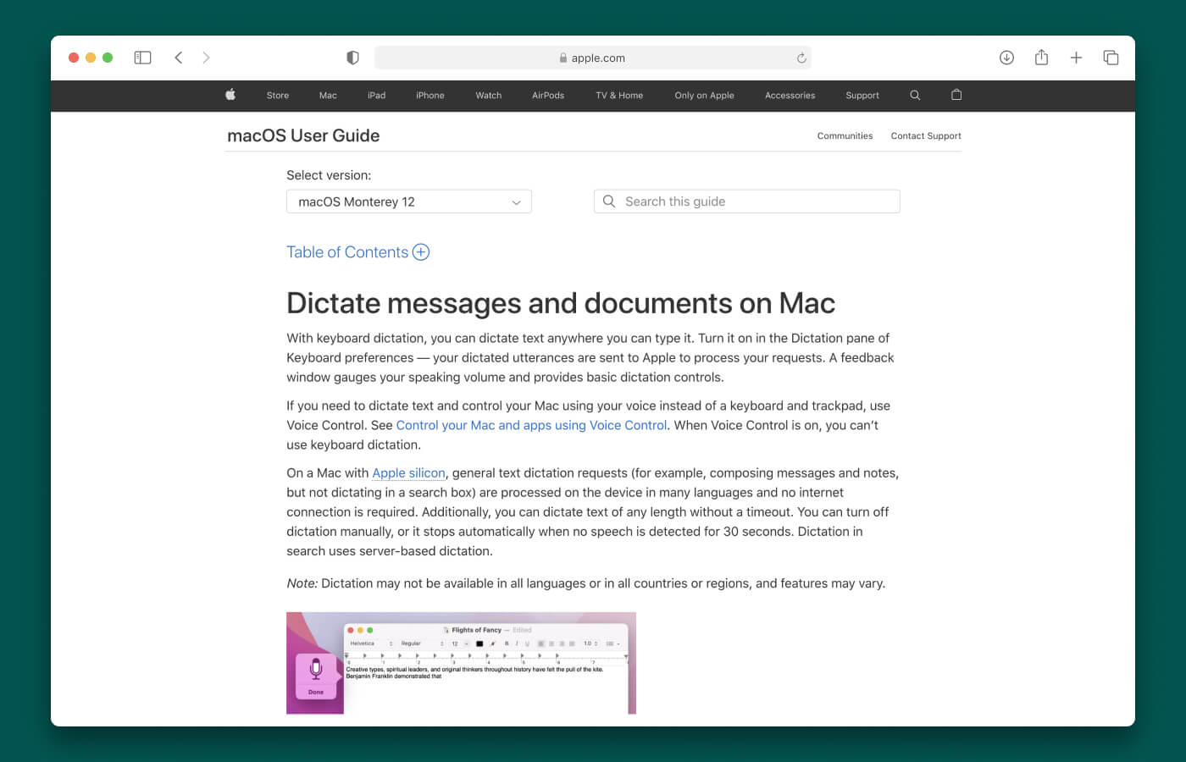The image size is (1186, 762).
Task: Open the Downloads icon in Safari toolbar
Action: pos(1006,58)
